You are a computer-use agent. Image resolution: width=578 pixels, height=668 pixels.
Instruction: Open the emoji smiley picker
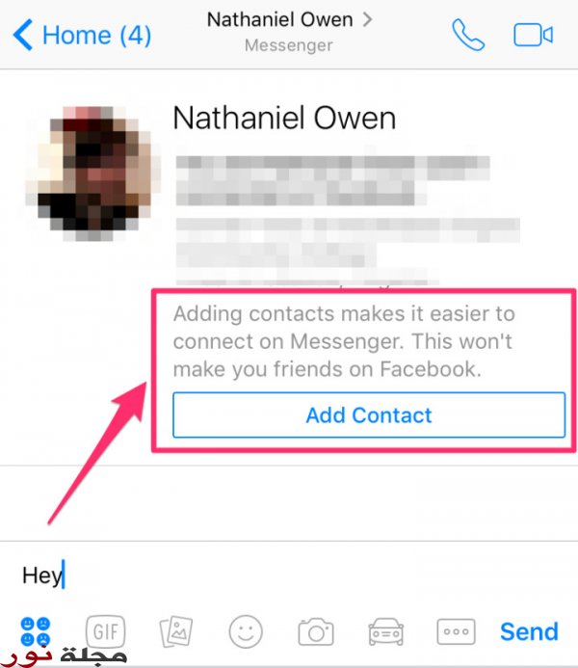pos(246,631)
